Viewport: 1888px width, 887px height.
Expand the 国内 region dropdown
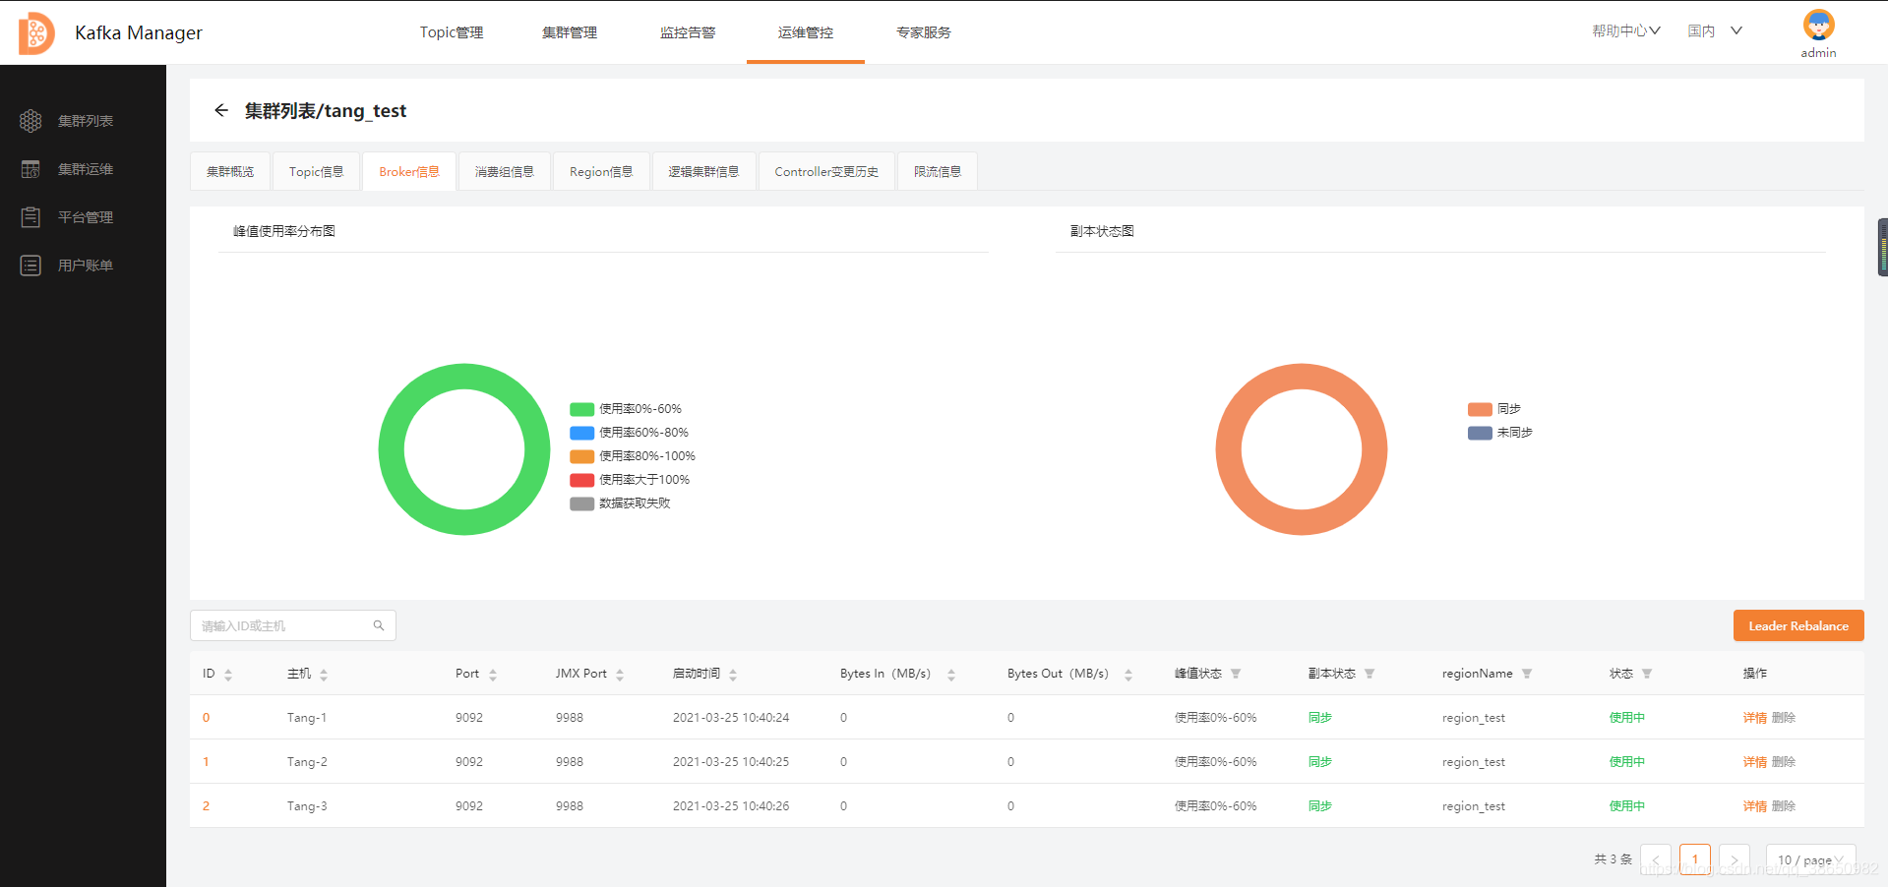point(1715,31)
